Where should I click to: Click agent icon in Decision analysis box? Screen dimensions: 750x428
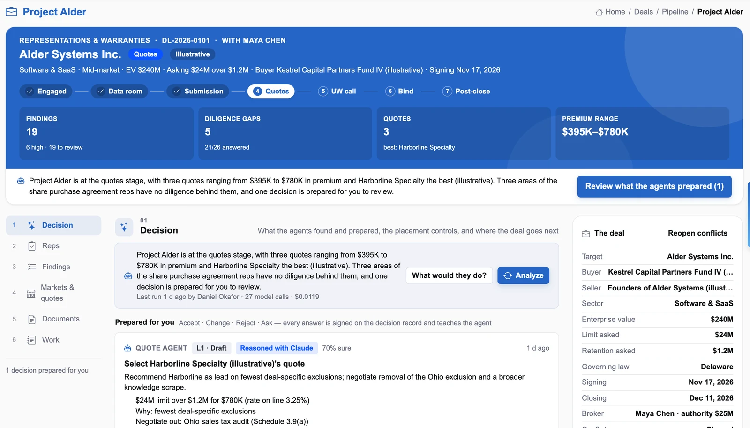click(x=128, y=275)
